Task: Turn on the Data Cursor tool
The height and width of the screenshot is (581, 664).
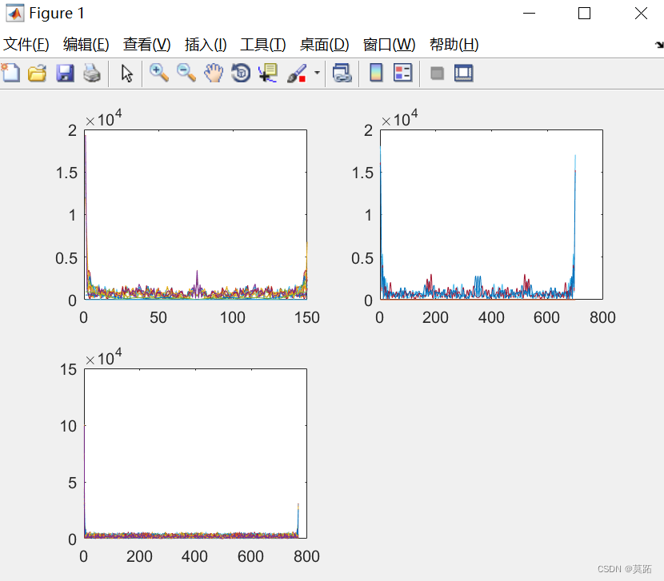Action: 267,73
